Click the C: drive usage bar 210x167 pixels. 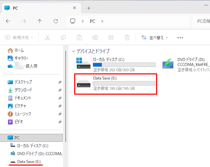(124, 65)
